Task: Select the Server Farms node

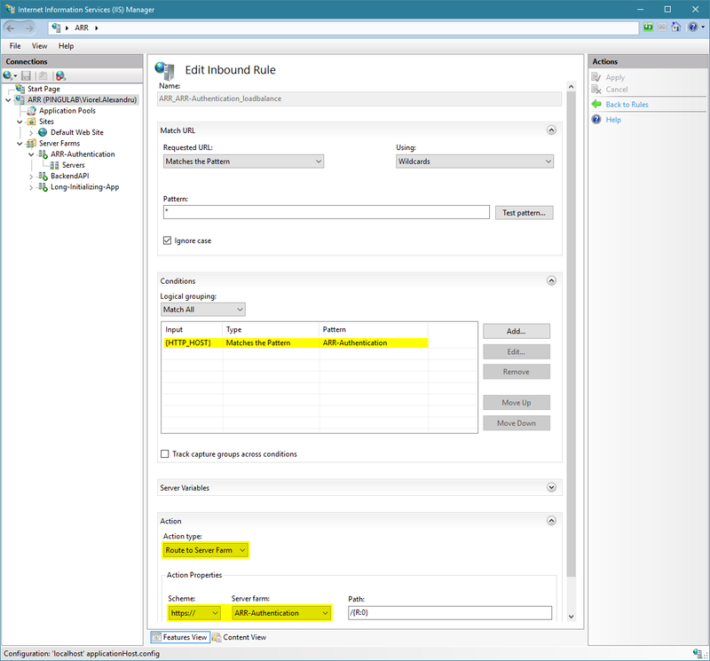Action: (x=59, y=143)
